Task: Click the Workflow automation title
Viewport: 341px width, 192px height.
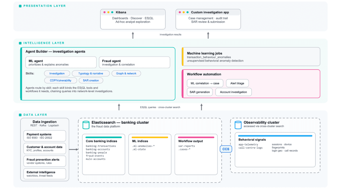Action: (204, 74)
